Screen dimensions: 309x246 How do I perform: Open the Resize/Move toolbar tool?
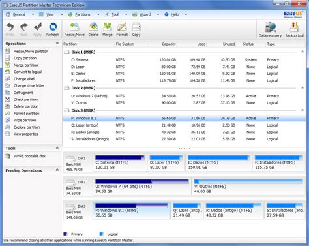[74, 29]
